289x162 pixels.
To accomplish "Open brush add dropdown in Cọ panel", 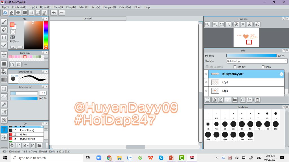I will coord(28,146).
